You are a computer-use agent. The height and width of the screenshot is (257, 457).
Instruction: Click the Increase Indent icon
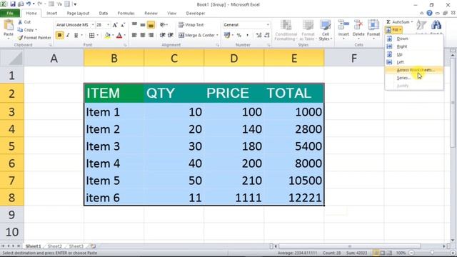pos(171,35)
